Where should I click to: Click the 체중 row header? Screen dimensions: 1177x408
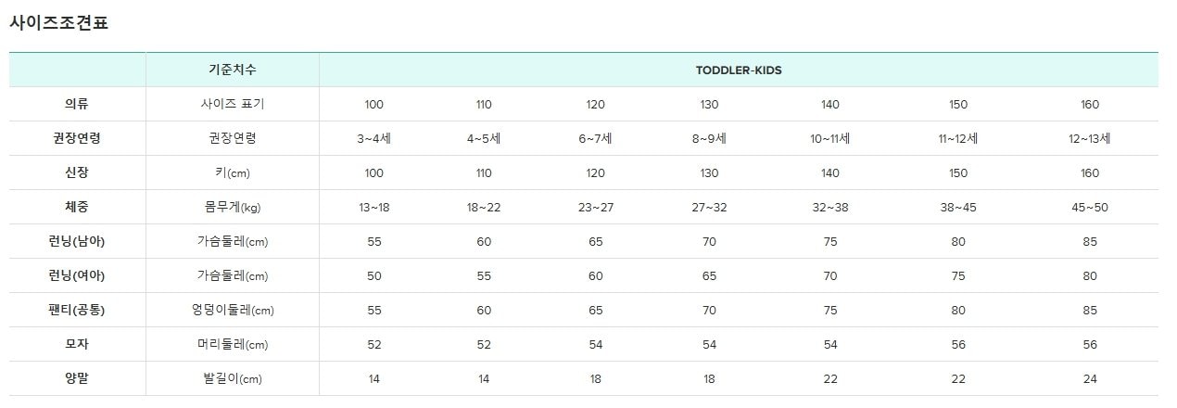click(78, 208)
